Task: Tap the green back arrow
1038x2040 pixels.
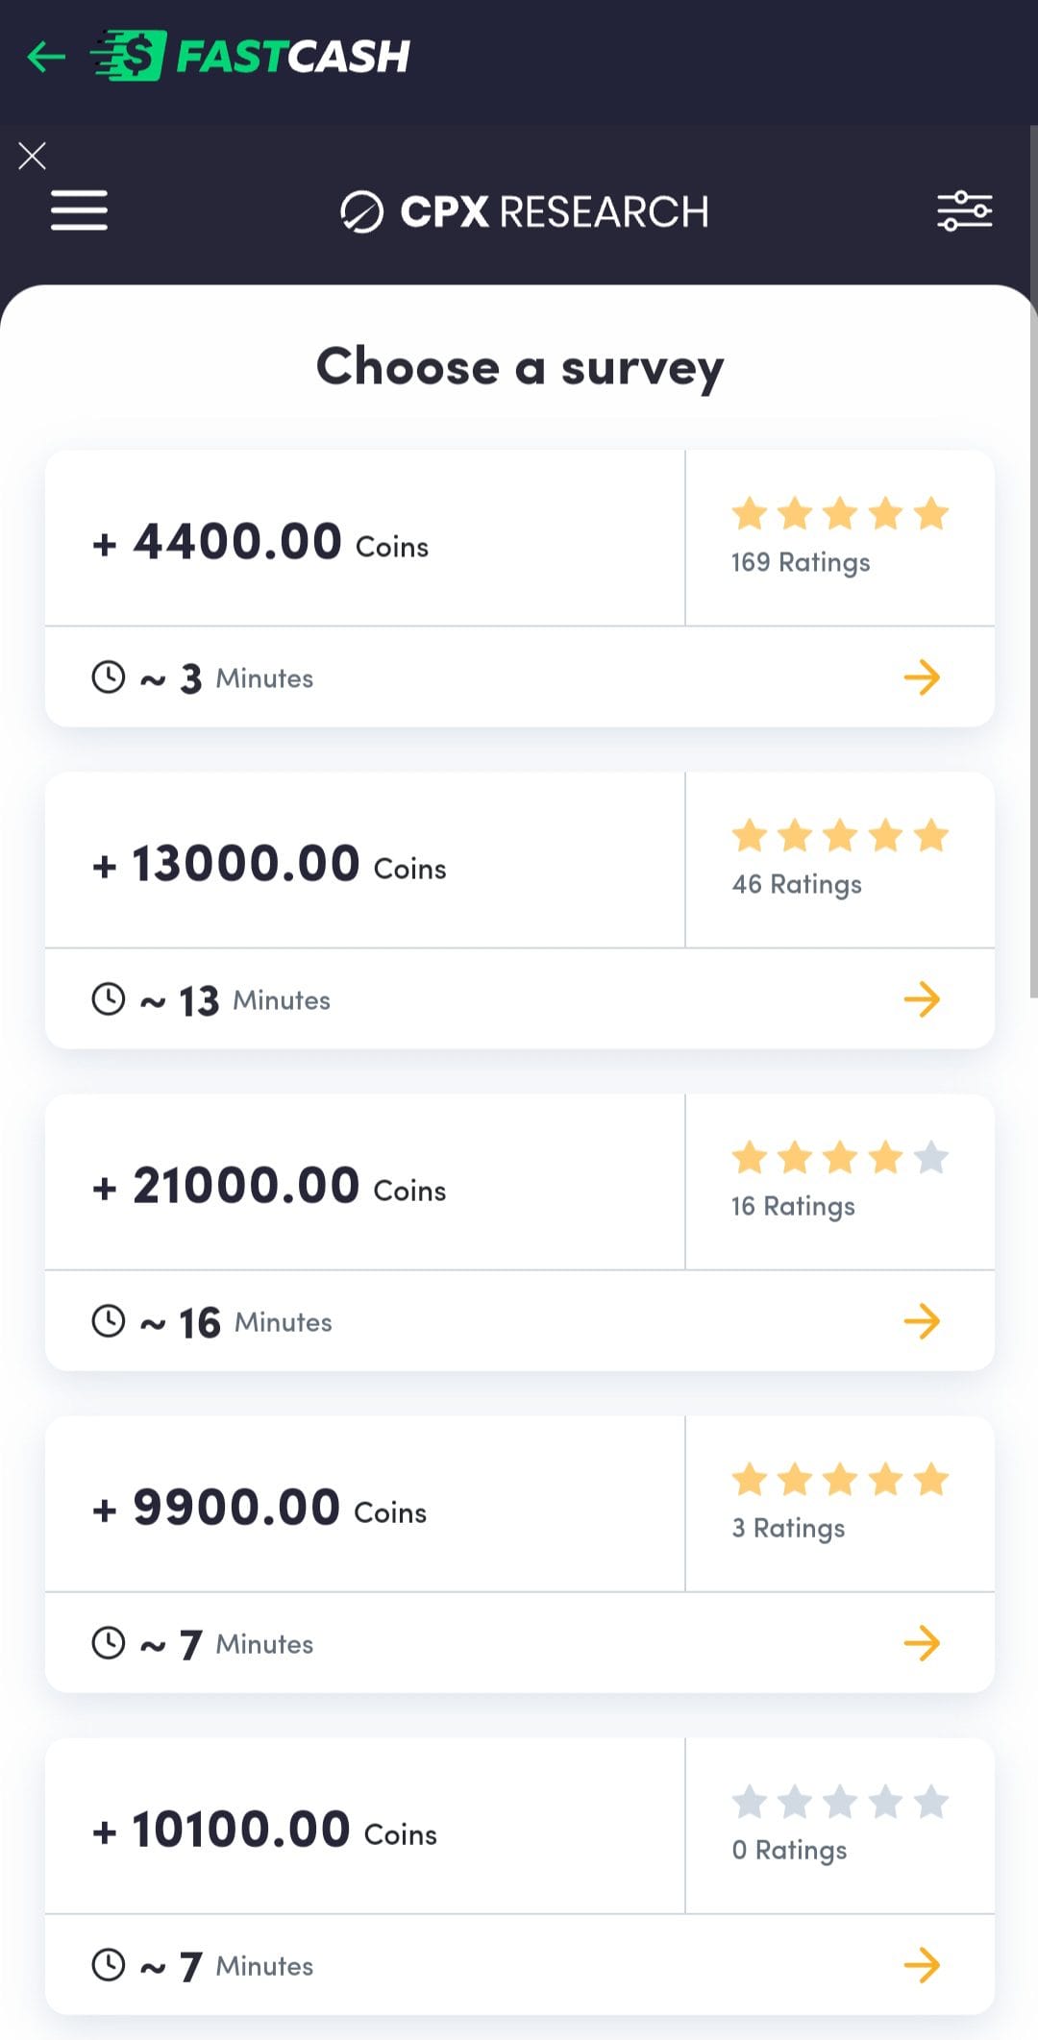Action: pyautogui.click(x=46, y=57)
